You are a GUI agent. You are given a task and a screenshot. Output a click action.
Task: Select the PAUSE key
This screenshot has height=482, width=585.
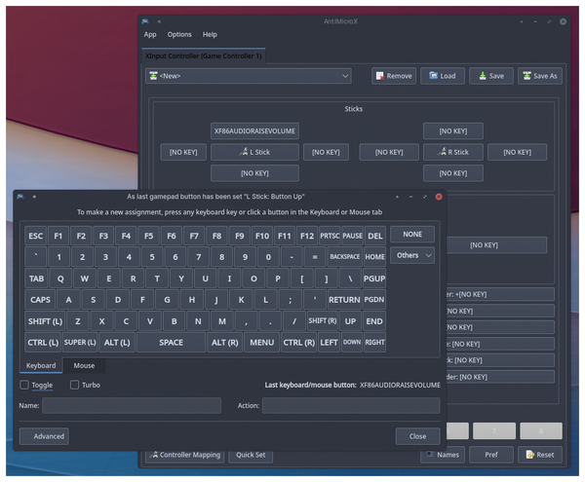[x=353, y=236]
